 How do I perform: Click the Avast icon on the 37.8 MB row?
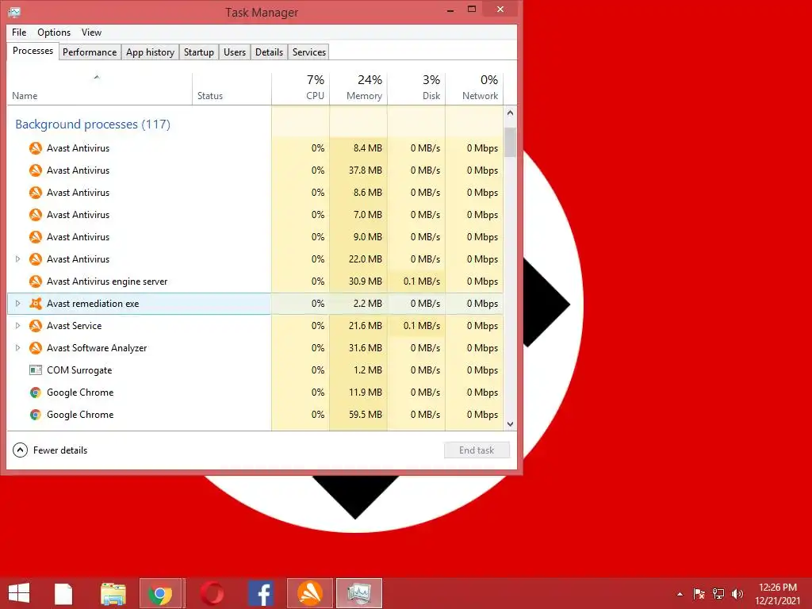[x=35, y=170]
